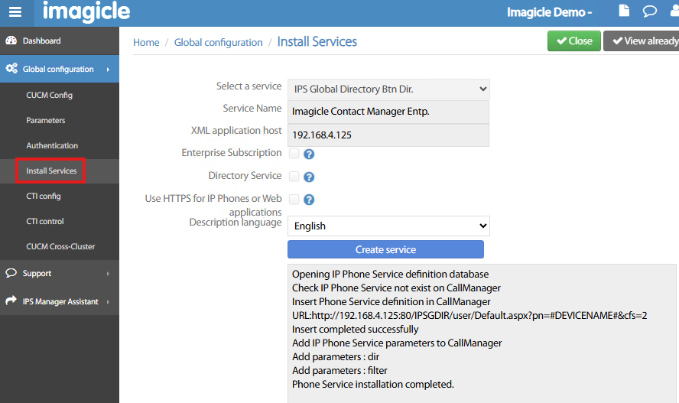The height and width of the screenshot is (403, 679).
Task: Open CUCM Config in sidebar
Action: point(49,96)
